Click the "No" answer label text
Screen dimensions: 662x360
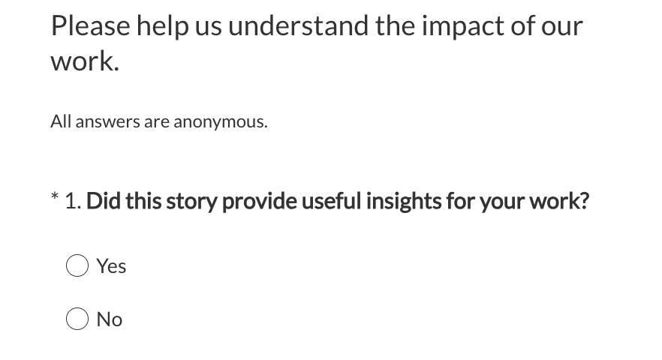(x=110, y=319)
